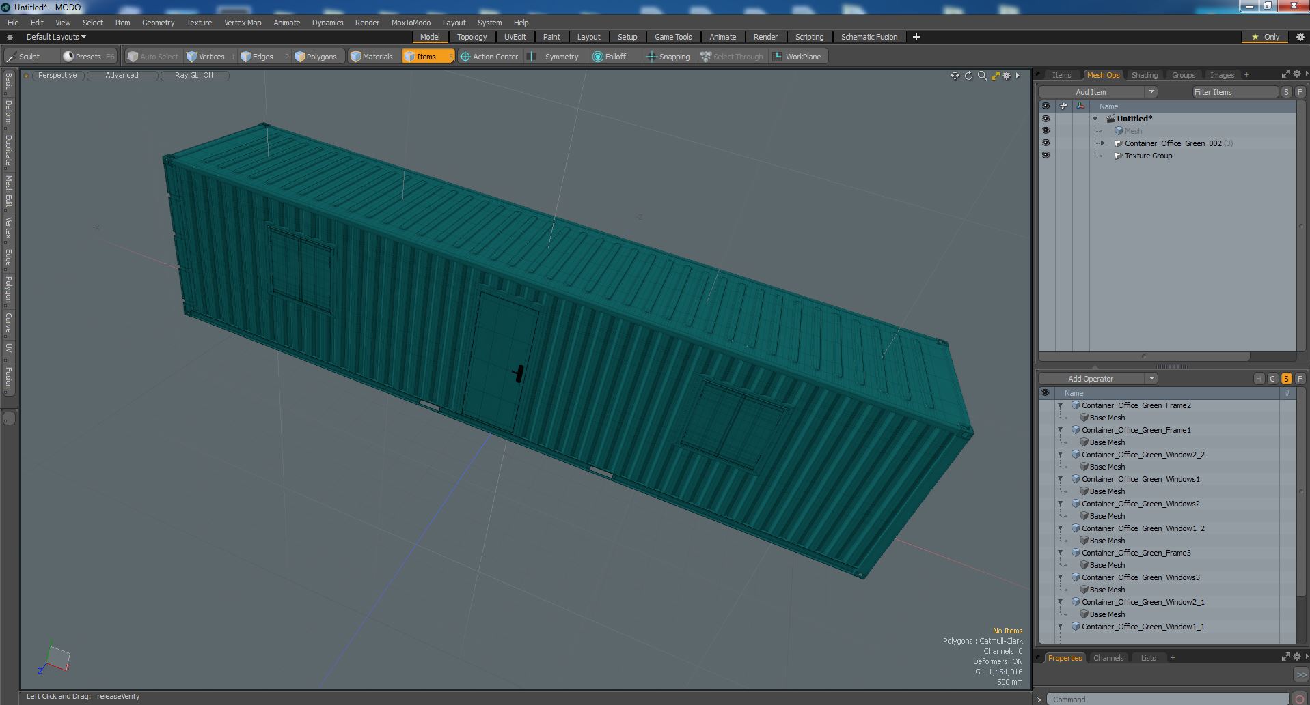Viewport: 1310px width, 705px height.
Task: Click the viewport move/pan icon
Action: point(955,76)
